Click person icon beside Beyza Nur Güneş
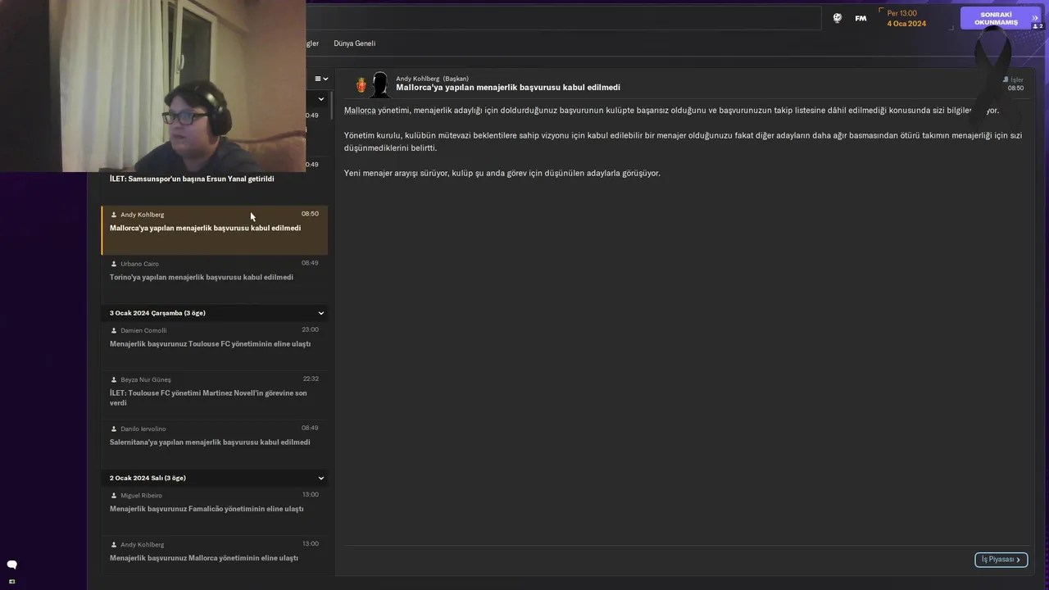 (114, 379)
